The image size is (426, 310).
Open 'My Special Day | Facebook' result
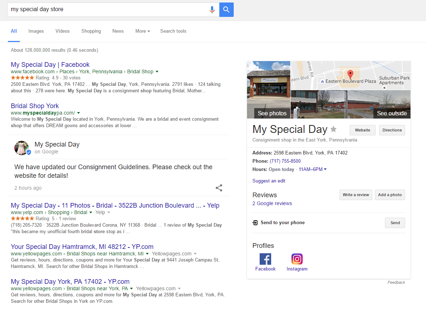coord(50,65)
